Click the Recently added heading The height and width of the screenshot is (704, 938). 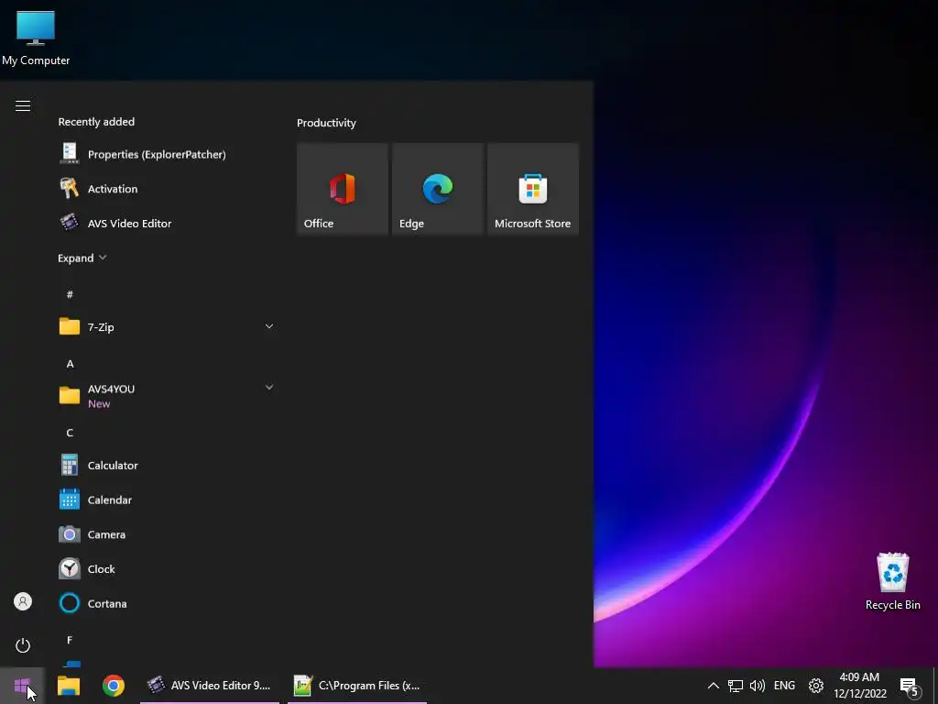click(x=96, y=122)
